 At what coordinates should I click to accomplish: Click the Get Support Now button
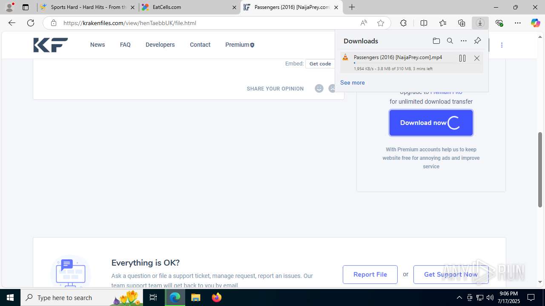coord(451,275)
